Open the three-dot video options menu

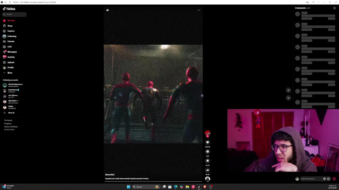pos(199,10)
